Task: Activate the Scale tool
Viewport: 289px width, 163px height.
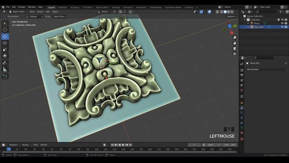Action: point(5,49)
